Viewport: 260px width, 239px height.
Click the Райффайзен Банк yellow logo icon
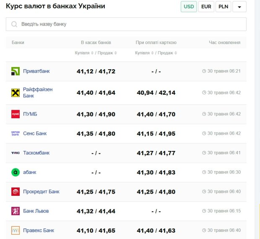16,93
